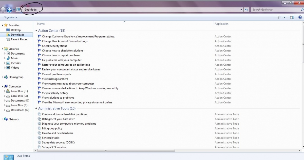
Task: Click flag icon beside Check security status
Action: pyautogui.click(x=39, y=46)
